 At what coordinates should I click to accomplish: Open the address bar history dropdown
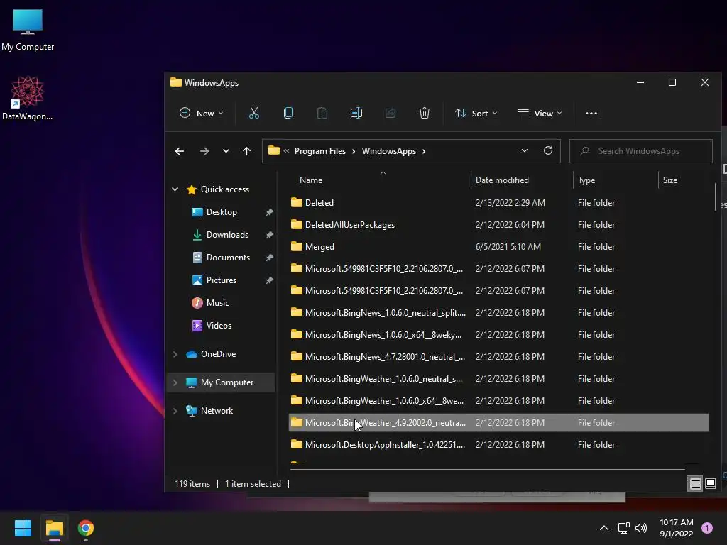pos(525,151)
